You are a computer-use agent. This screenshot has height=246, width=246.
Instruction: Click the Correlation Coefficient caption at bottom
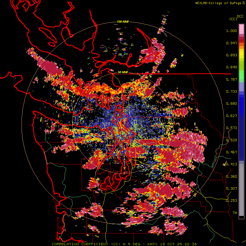[124, 244]
